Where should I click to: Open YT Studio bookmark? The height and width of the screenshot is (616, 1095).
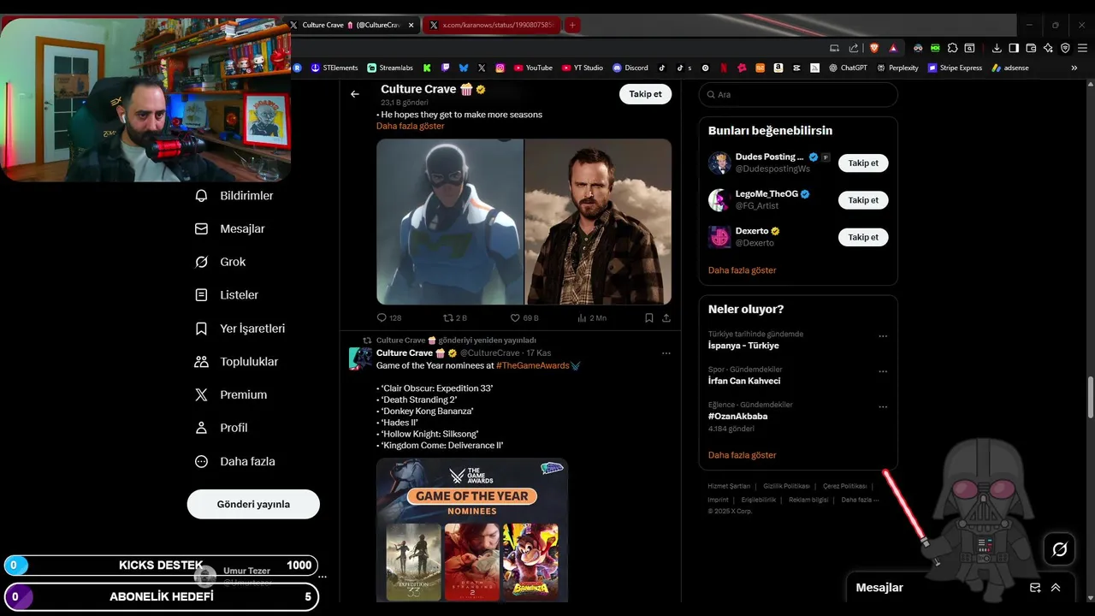pyautogui.click(x=583, y=68)
